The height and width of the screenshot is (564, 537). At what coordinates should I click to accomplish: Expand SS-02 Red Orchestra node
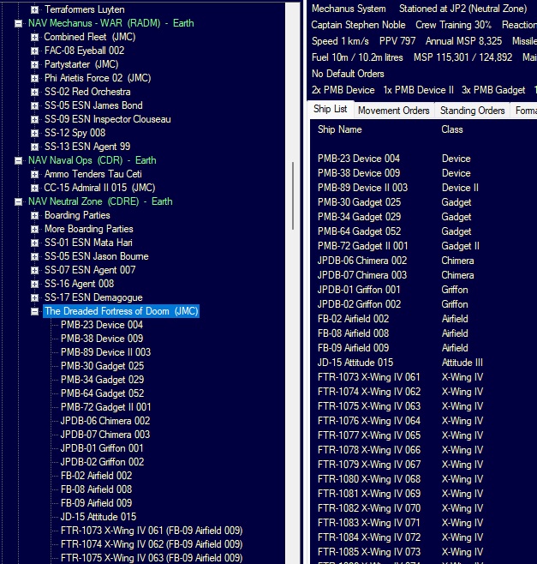pos(34,92)
